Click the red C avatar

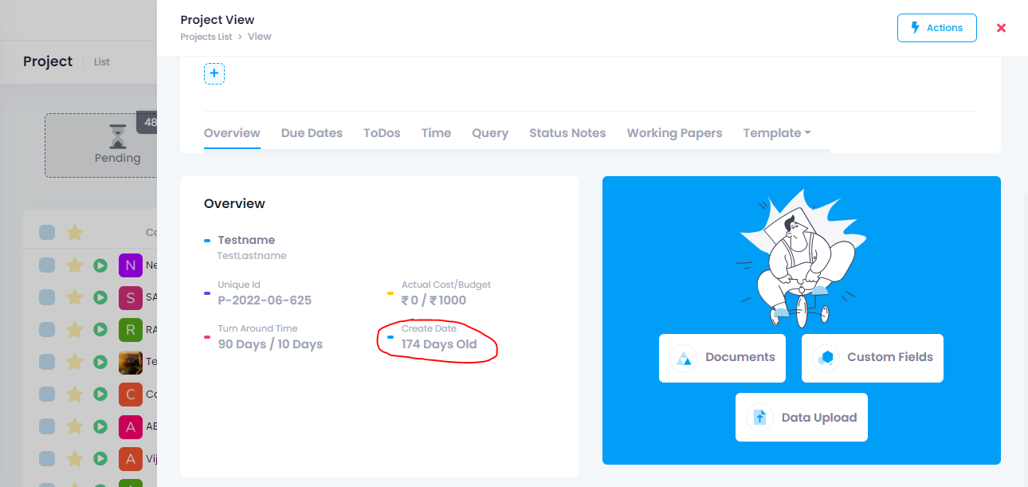(131, 394)
